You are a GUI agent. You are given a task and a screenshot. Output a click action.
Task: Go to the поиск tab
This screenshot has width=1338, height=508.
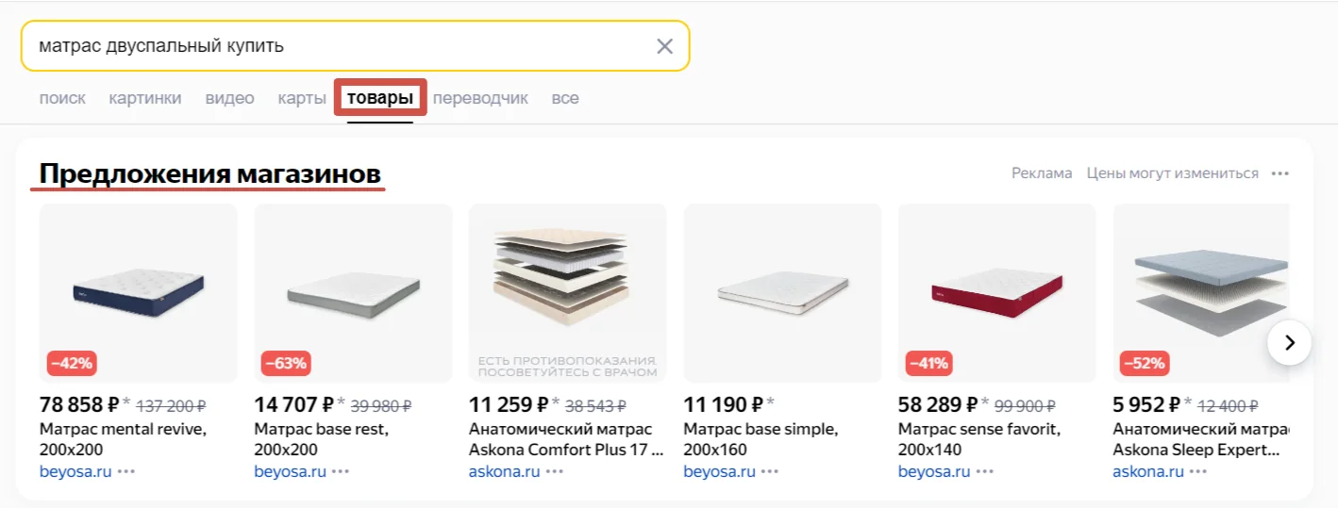pyautogui.click(x=62, y=98)
